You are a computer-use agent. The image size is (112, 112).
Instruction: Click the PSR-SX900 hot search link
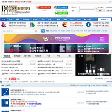pyautogui.click(x=54, y=31)
